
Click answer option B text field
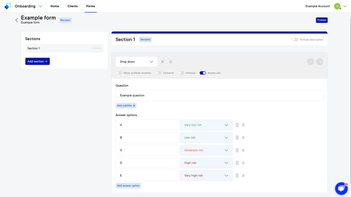(x=147, y=138)
